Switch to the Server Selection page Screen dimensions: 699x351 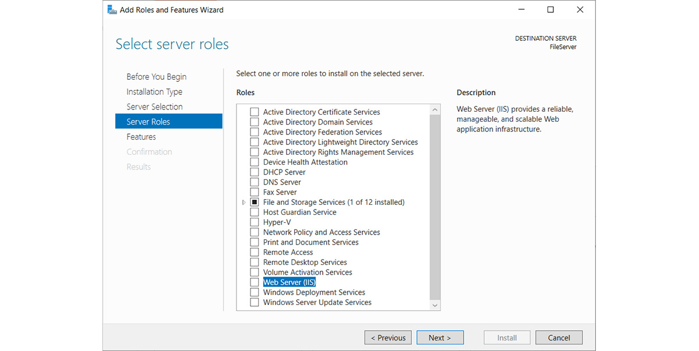[x=154, y=107]
